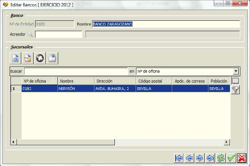The height and width of the screenshot is (166, 250).
Task: Click the horizontal scrollbar right arrow
Action: [227, 142]
